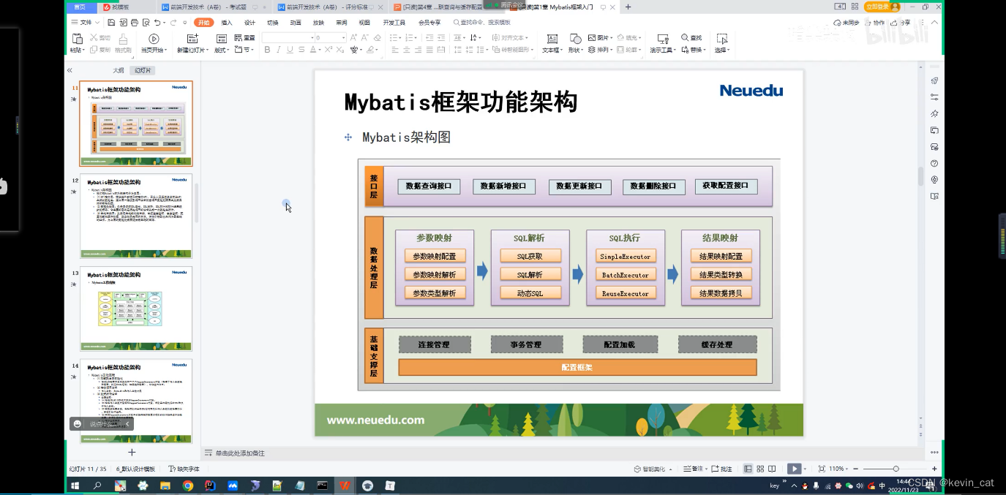This screenshot has width=1006, height=495.
Task: Open the font size dropdown
Action: [x=343, y=37]
